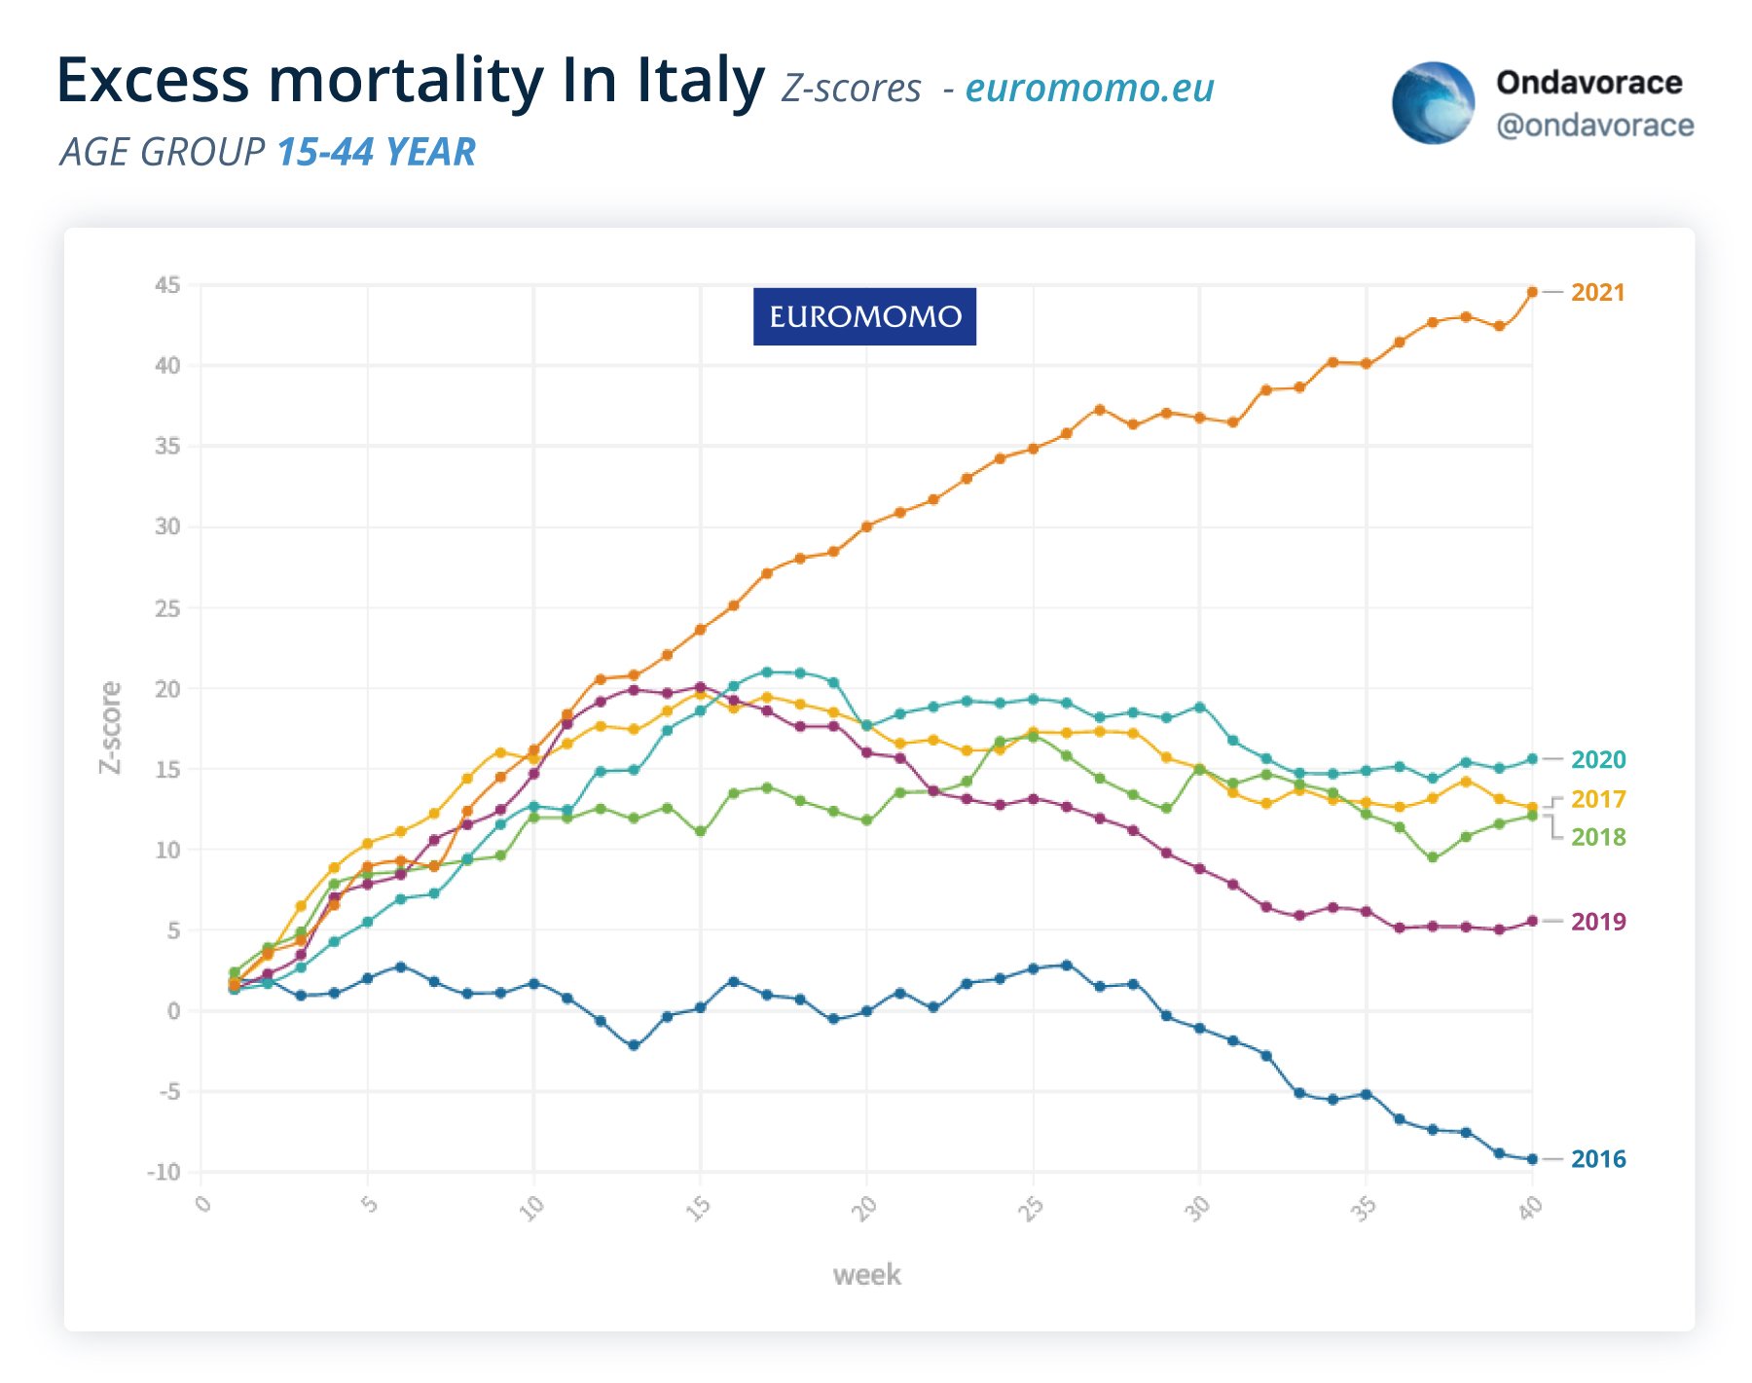This screenshot has height=1383, width=1752.
Task: Click the 2016 blue data point at week 40
Action: 1532,1159
